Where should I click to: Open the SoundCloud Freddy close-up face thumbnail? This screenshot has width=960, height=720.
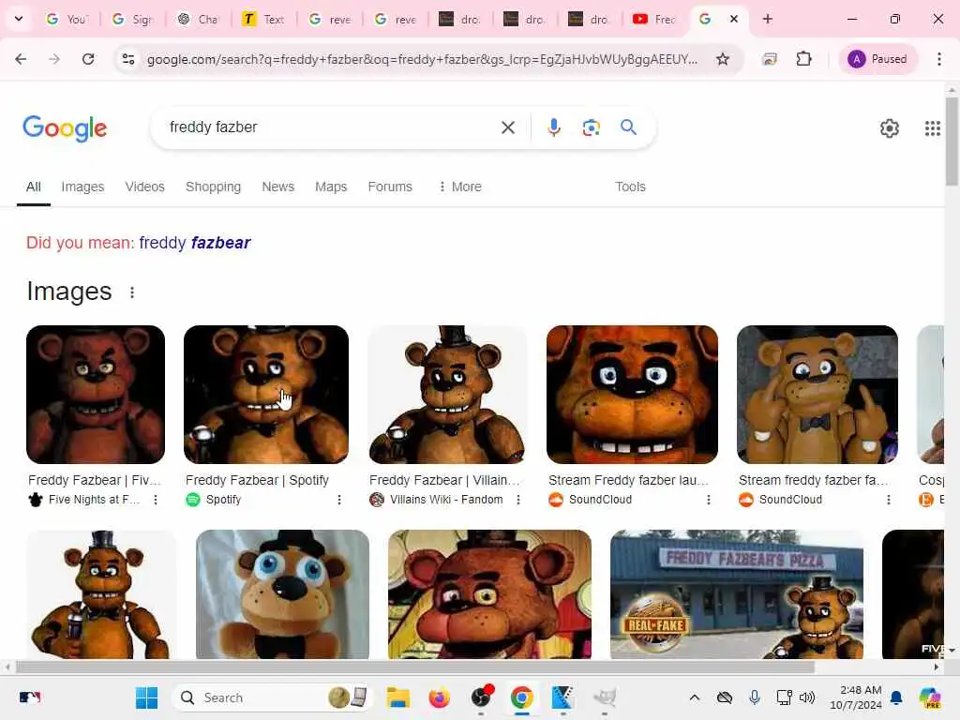[632, 395]
